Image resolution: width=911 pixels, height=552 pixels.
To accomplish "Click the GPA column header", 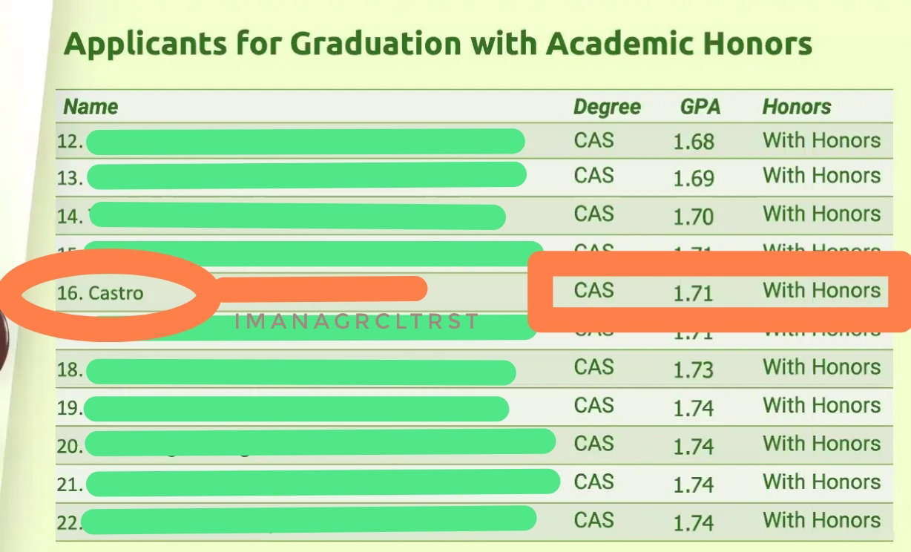I will pos(700,107).
